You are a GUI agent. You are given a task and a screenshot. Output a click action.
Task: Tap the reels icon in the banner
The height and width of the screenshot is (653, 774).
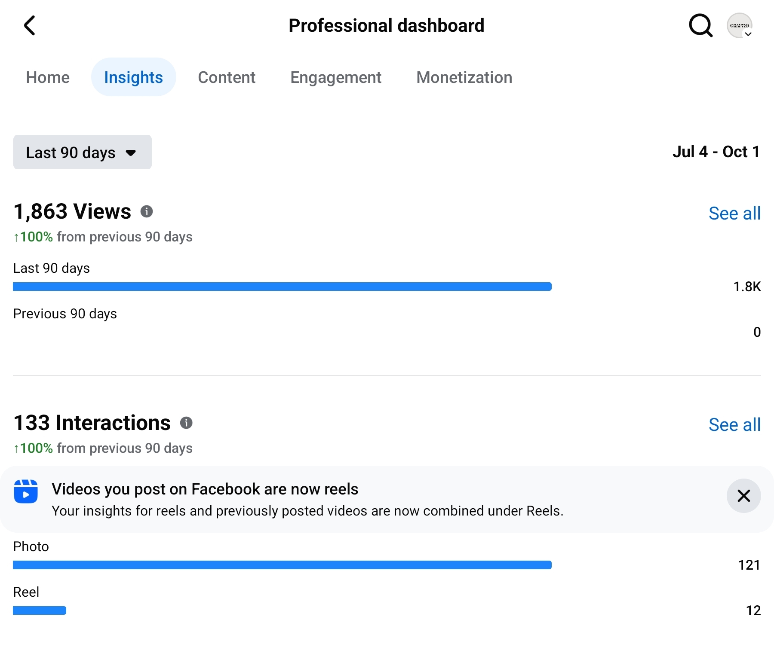click(x=26, y=491)
